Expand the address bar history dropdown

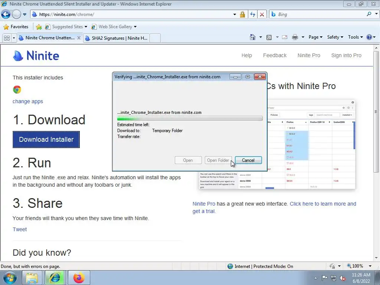click(235, 14)
